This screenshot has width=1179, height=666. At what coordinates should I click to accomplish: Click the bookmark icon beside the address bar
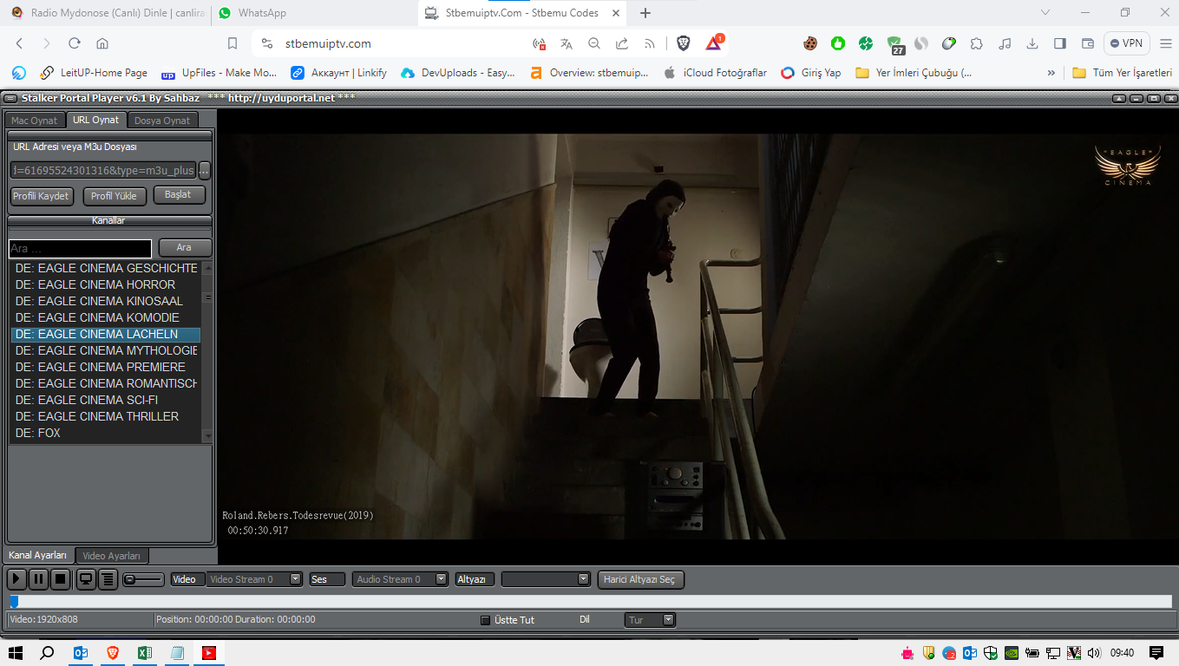[x=233, y=43]
